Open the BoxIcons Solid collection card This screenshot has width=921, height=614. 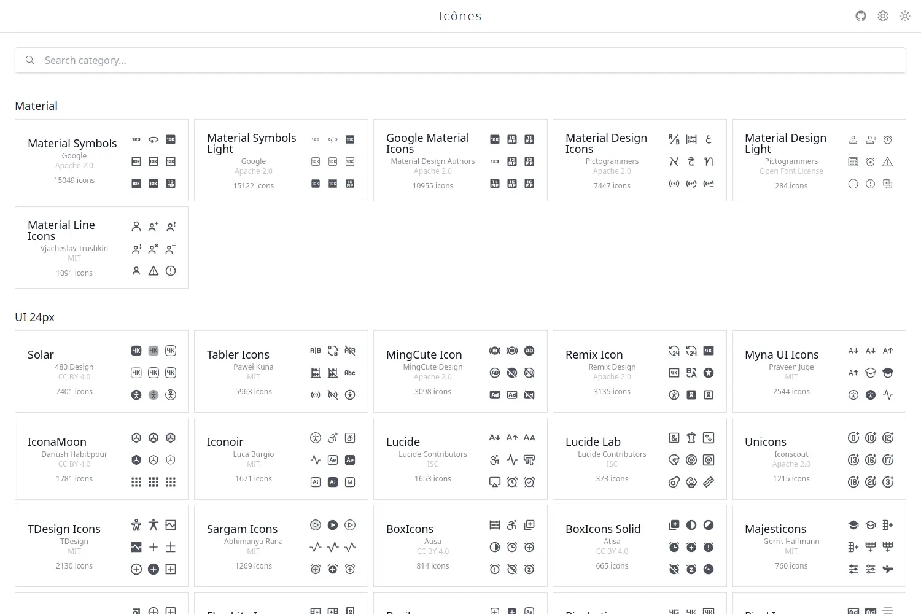[x=640, y=546]
